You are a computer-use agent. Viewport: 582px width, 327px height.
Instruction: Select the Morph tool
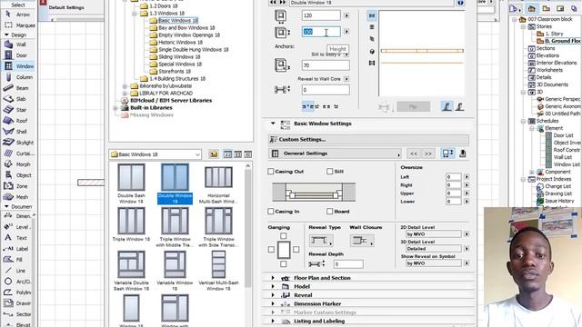coord(18,164)
